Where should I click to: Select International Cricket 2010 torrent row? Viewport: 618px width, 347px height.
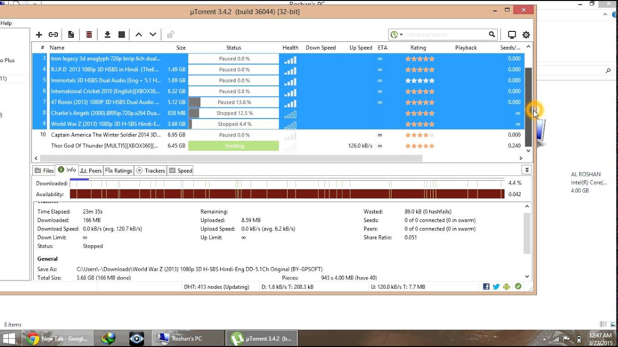pos(278,92)
